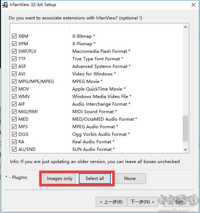Toggle the OGG Vorbis checkbox

click(14, 134)
